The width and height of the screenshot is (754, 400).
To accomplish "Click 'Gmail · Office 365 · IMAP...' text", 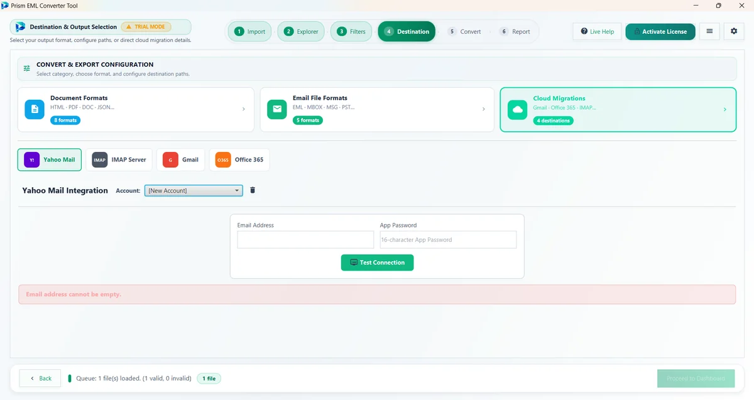I will pyautogui.click(x=565, y=107).
